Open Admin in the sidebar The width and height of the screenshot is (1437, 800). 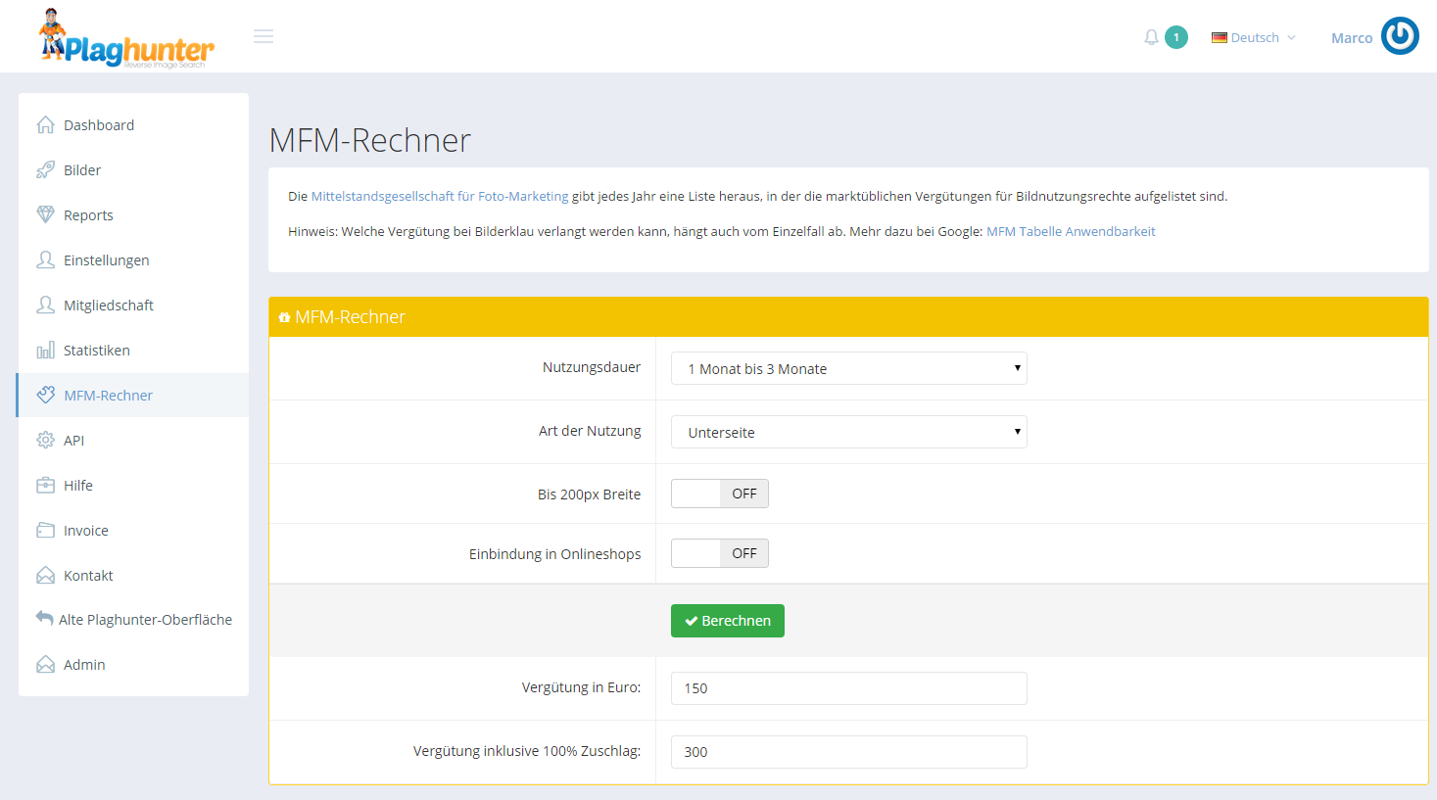(x=133, y=664)
